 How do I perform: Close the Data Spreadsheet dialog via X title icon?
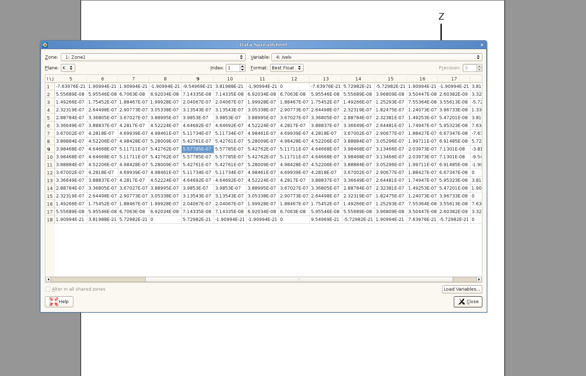482,45
